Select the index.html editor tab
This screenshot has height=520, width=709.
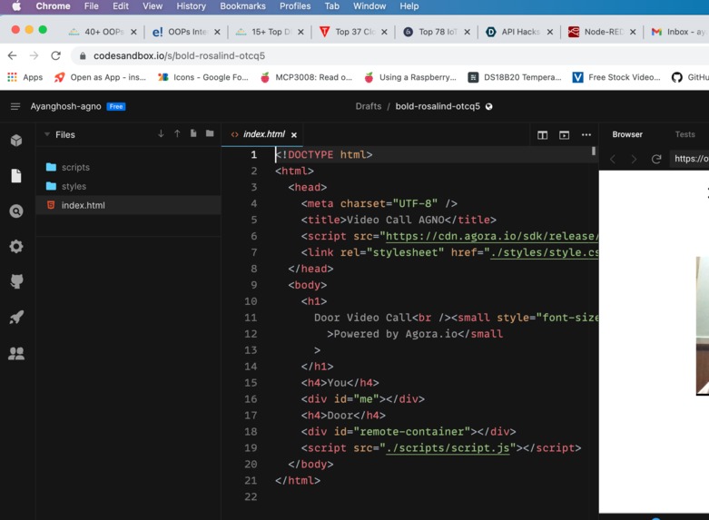click(263, 134)
